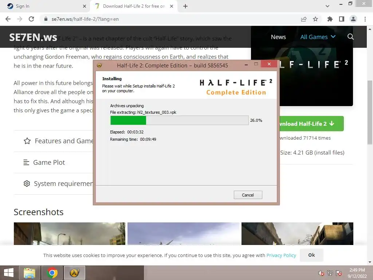Close the Half-Life 2 installer window
Viewport: 373px width, 280px height.
(269, 64)
